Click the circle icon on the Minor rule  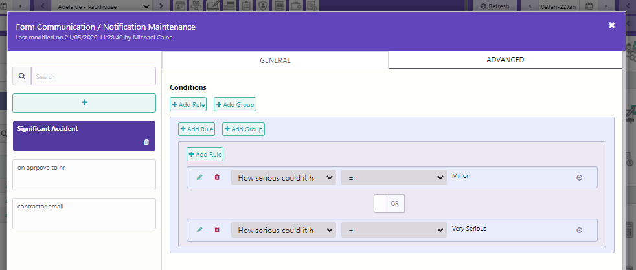pyautogui.click(x=580, y=177)
